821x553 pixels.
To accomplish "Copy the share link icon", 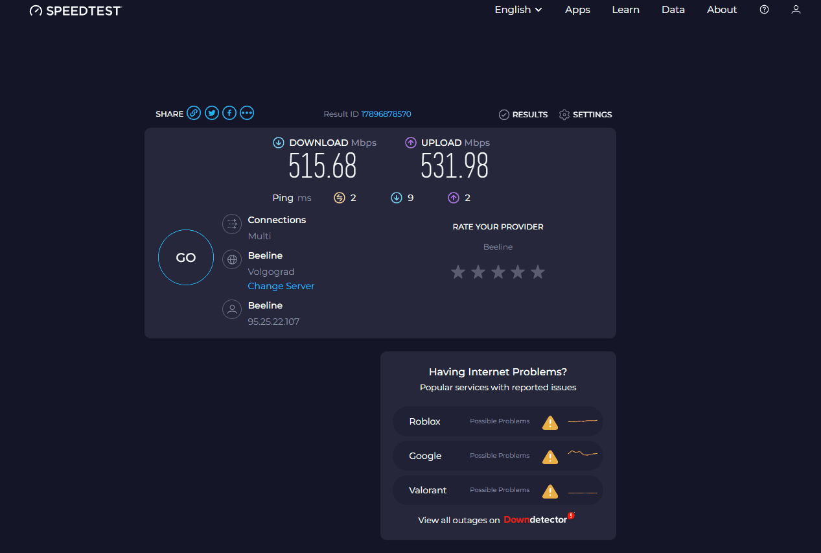I will point(194,113).
